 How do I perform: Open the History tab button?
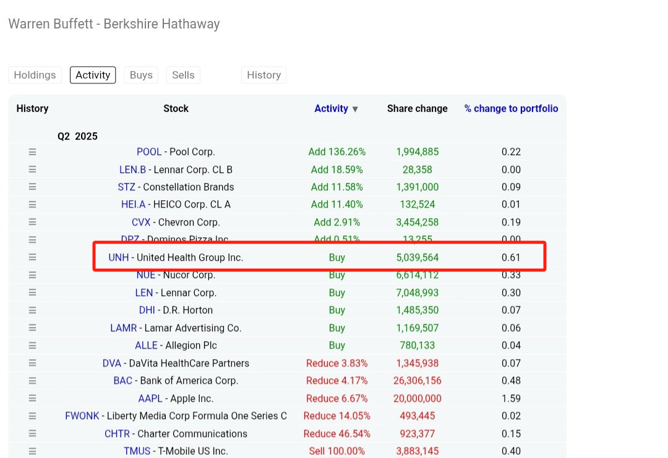(x=263, y=75)
